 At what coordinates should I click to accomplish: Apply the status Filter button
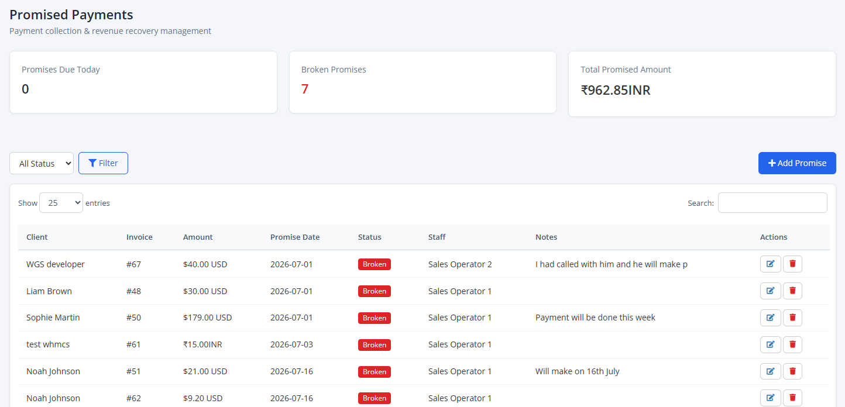(x=103, y=163)
